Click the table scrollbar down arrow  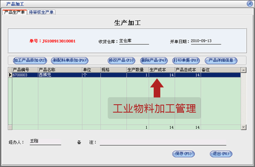tap(244, 127)
